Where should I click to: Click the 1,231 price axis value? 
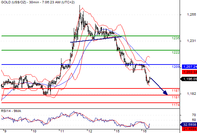[191, 41]
